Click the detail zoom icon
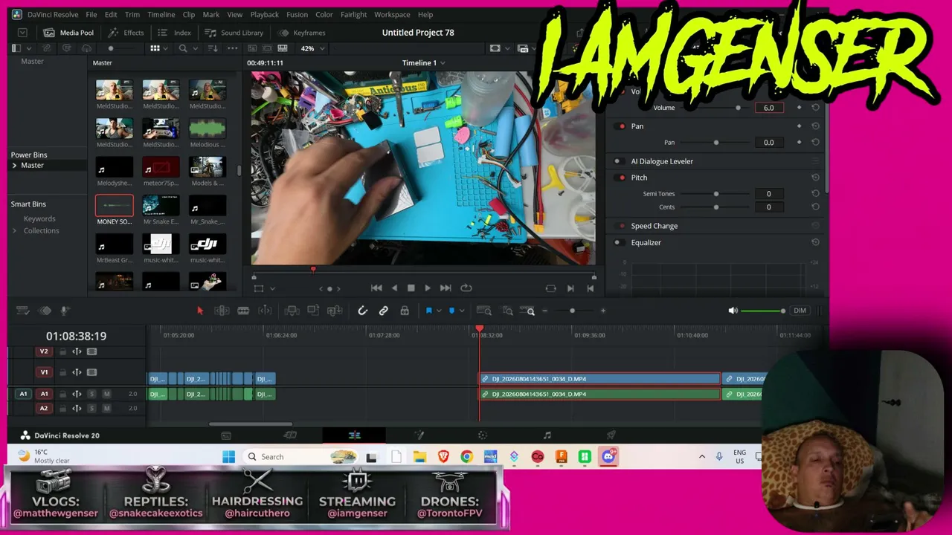Viewport: 952px width, 535px height. click(x=507, y=311)
